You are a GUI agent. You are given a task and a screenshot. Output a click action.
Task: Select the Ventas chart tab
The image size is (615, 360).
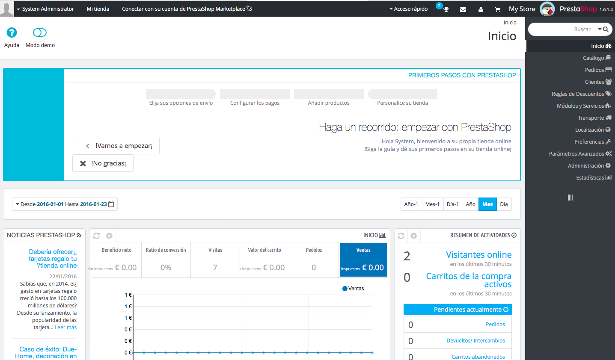(x=363, y=260)
